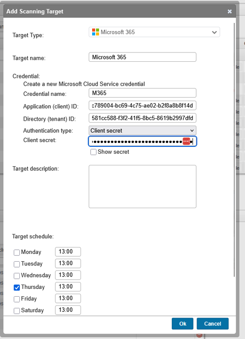This screenshot has height=339, width=245.
Task: Uncheck the Thursday schedule checkbox
Action: [16, 287]
